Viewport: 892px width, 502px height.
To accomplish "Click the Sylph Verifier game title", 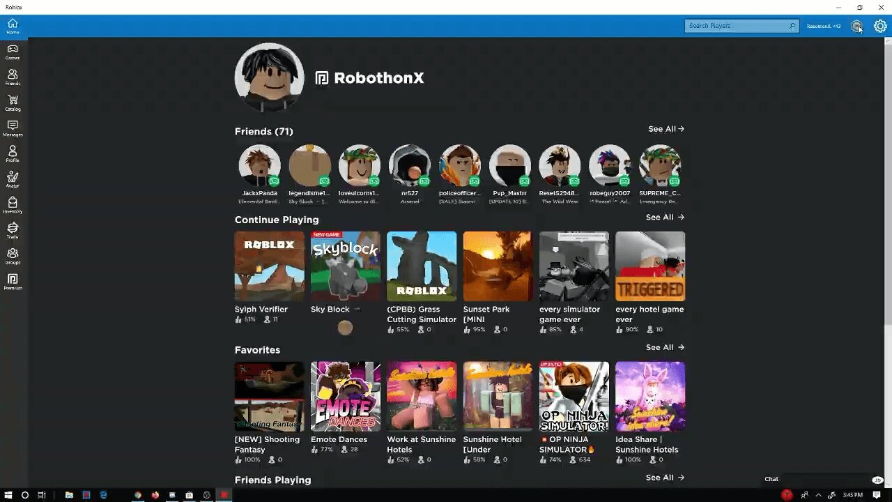I will point(261,309).
